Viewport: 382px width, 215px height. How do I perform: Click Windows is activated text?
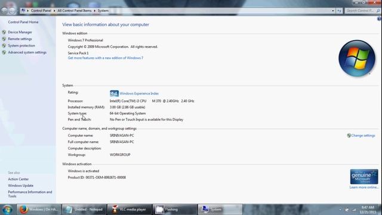[x=84, y=171]
